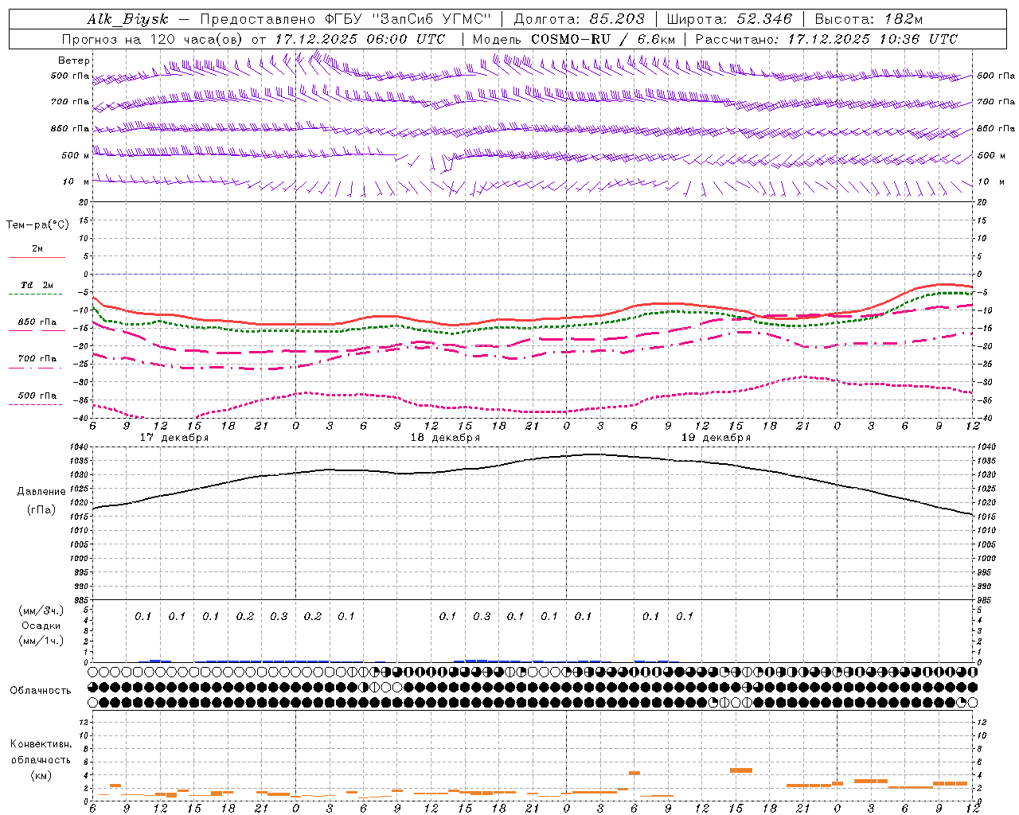Click the 'Конвективн.' convective cloud label
Image resolution: width=1019 pixels, height=815 pixels.
(41, 744)
